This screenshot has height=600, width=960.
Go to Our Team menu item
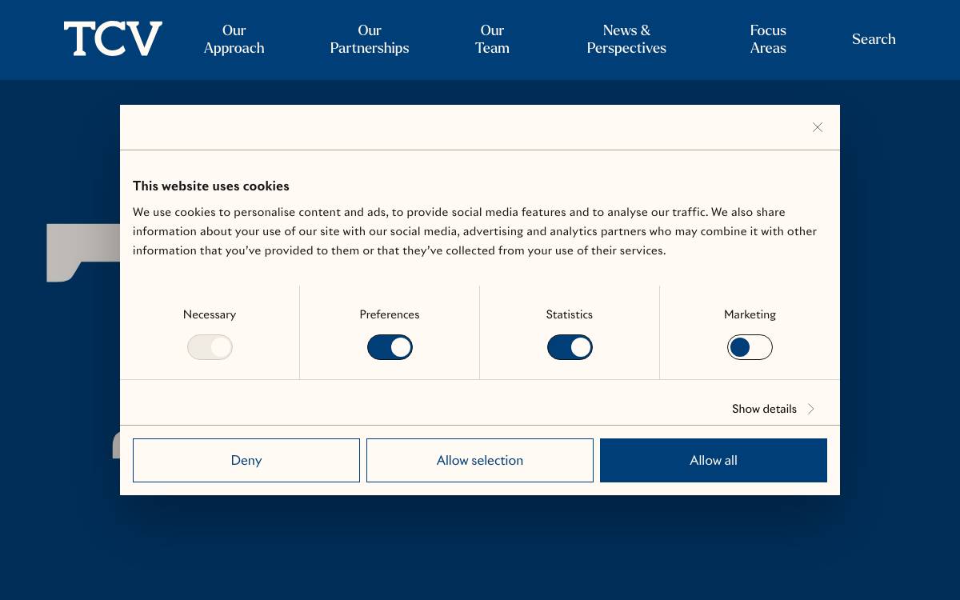click(492, 39)
